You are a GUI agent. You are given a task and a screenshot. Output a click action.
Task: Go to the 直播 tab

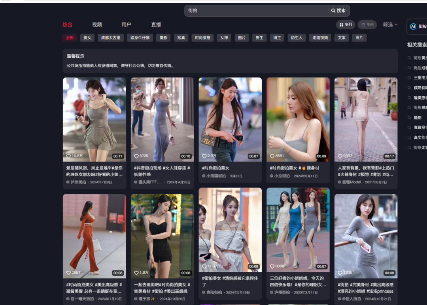[x=156, y=25]
